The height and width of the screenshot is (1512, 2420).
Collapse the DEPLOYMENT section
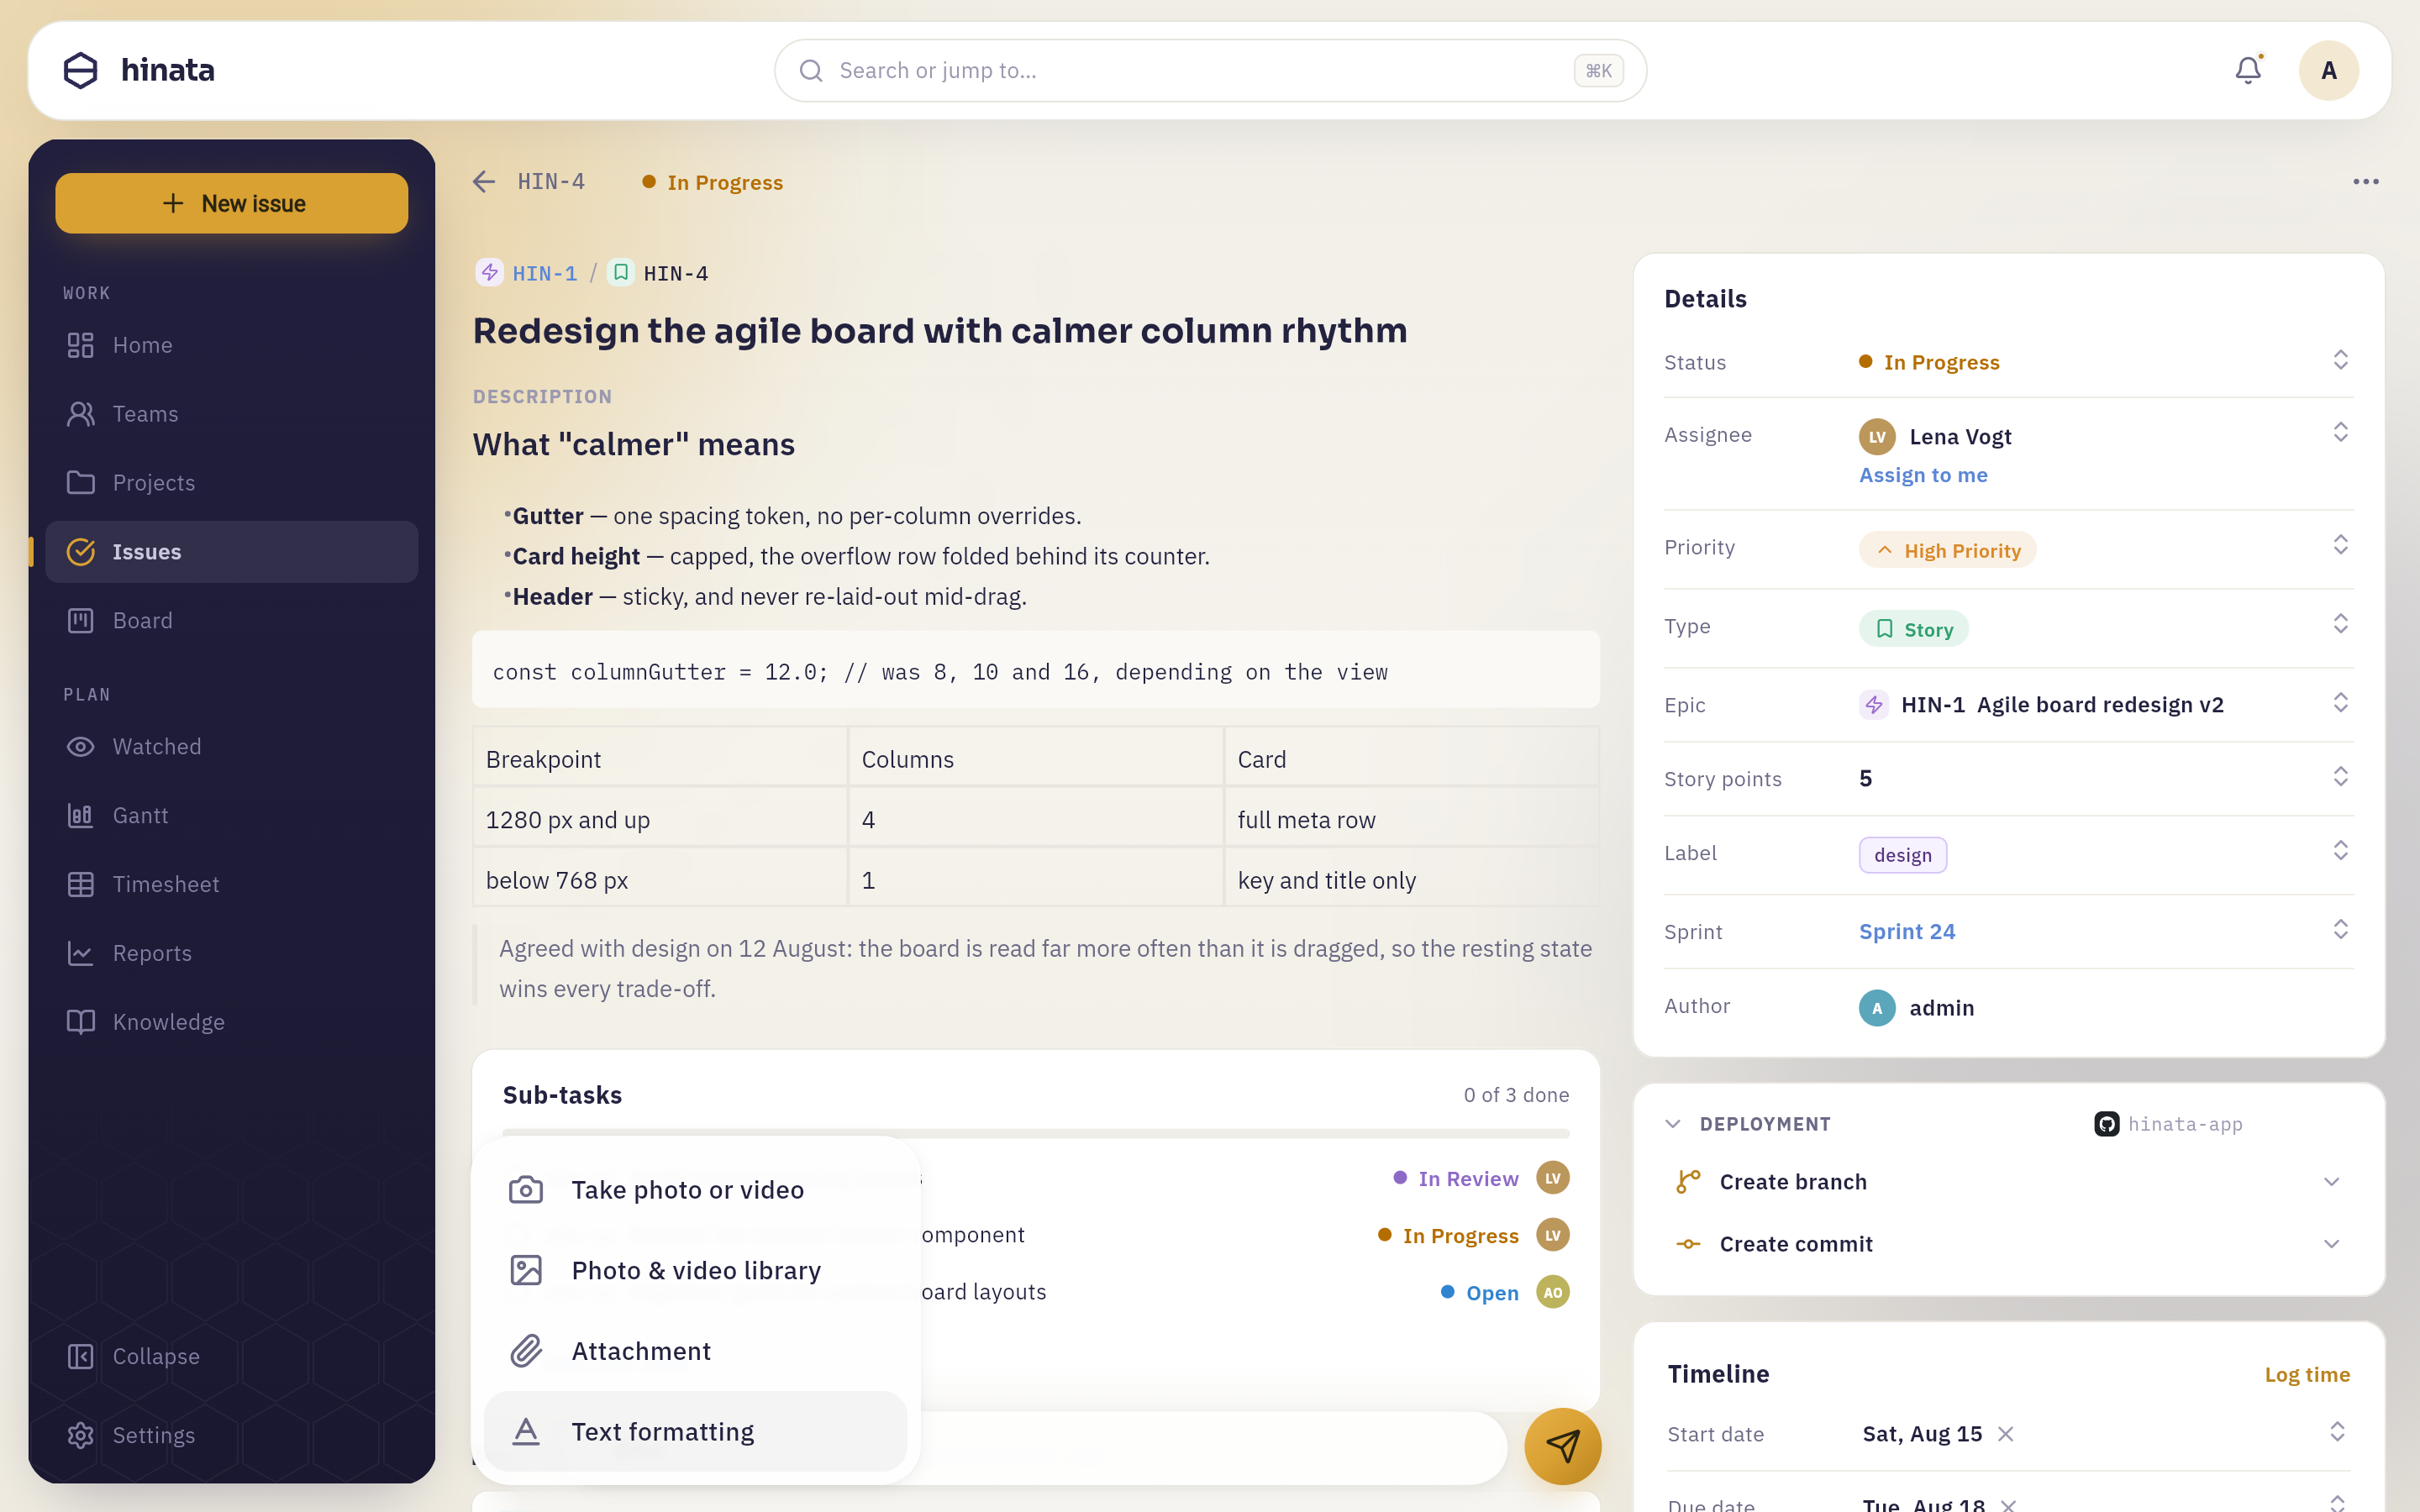click(x=1673, y=1124)
